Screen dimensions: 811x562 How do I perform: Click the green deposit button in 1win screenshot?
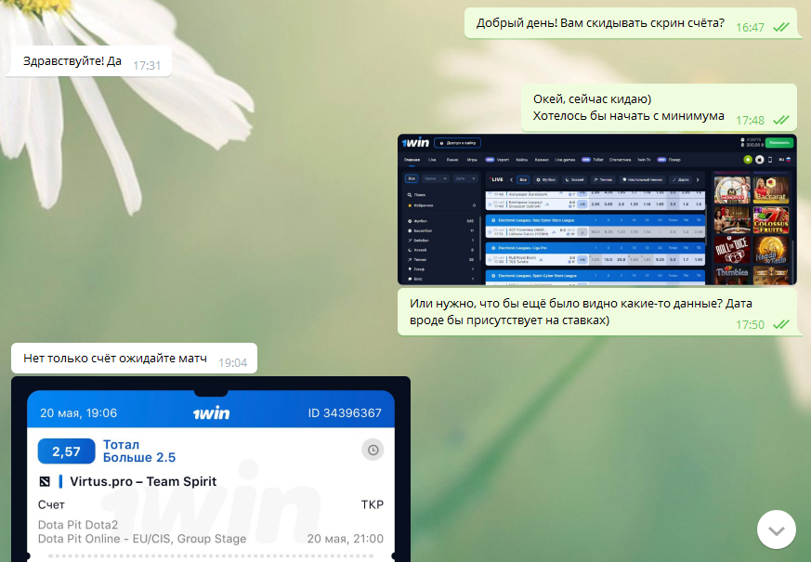(x=778, y=142)
